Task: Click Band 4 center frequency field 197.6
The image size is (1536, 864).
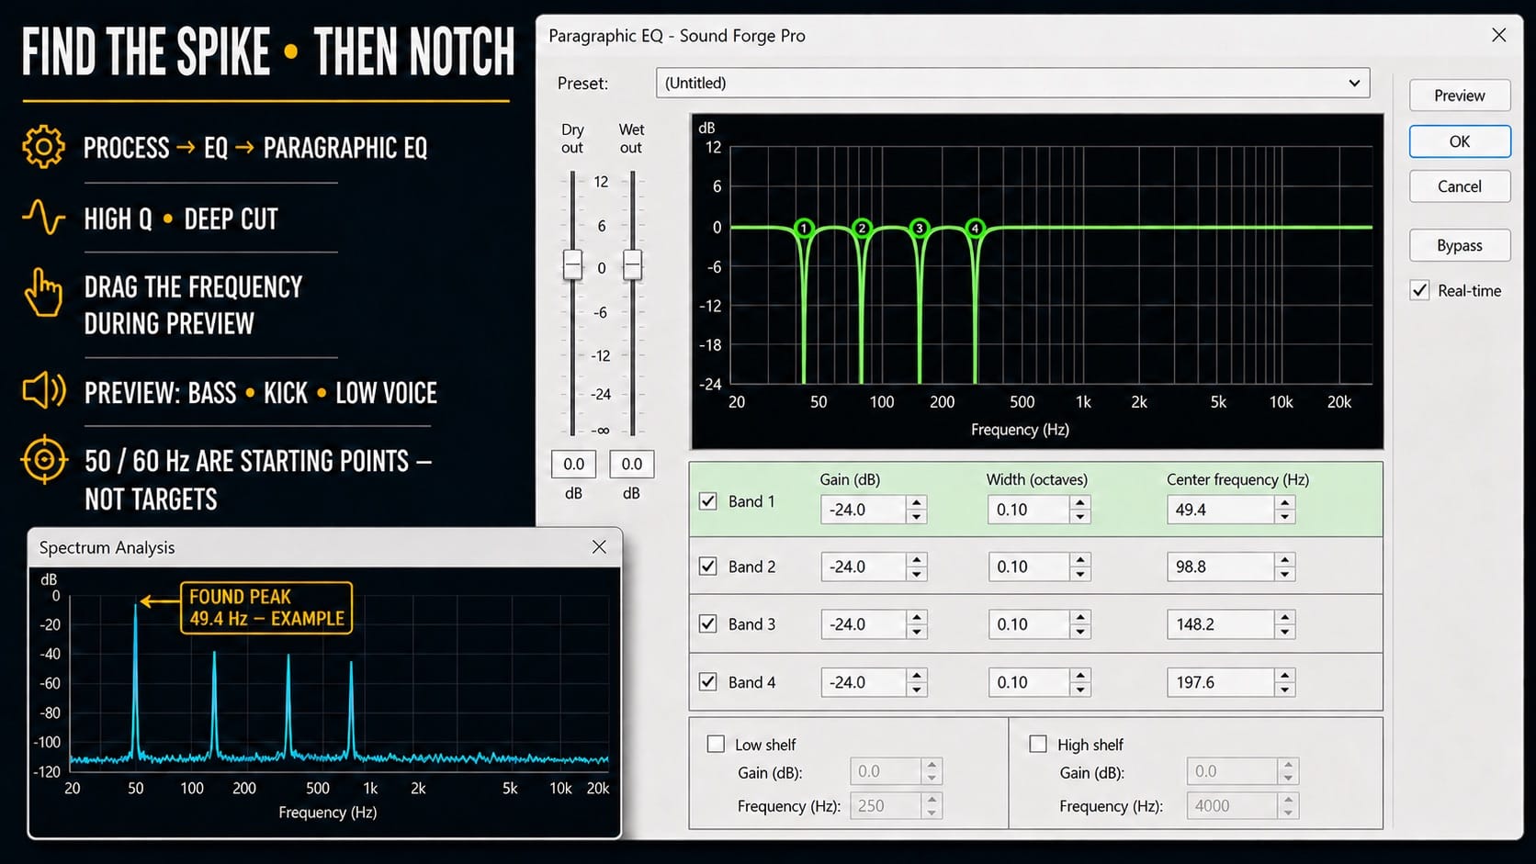Action: (x=1221, y=682)
